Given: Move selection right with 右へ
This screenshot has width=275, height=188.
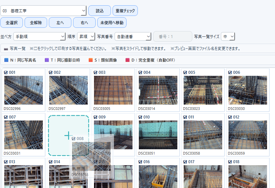Looking at the screenshot, I should (x=84, y=23).
